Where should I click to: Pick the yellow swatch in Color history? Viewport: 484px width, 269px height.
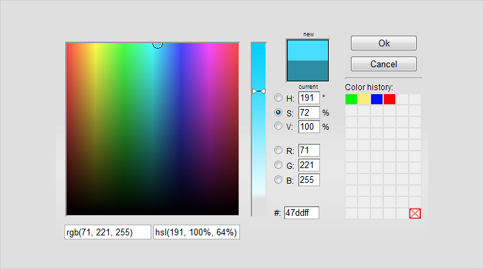pyautogui.click(x=364, y=100)
